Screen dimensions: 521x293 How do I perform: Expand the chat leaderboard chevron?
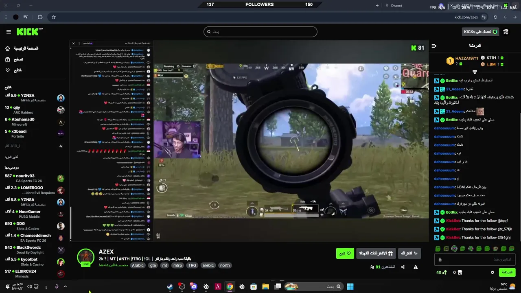[x=475, y=72]
